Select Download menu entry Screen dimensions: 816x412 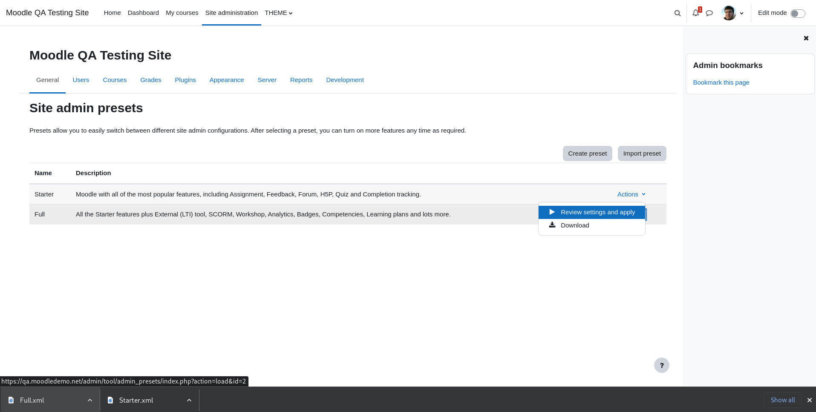coord(592,225)
